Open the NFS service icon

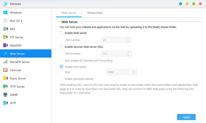coord(5,29)
